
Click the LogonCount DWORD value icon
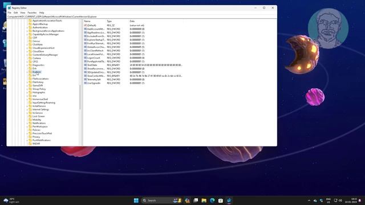click(86, 58)
